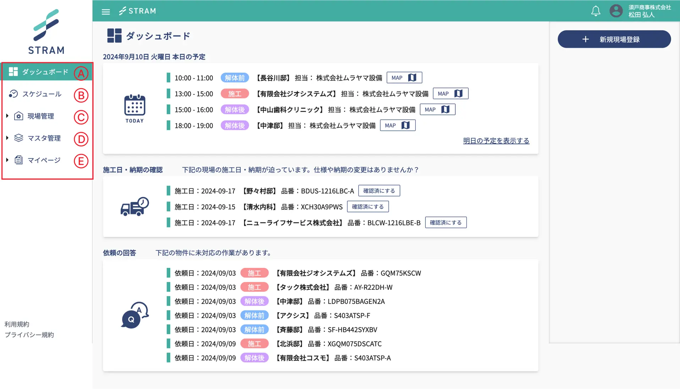Click the TODAY calendar icon

point(135,108)
